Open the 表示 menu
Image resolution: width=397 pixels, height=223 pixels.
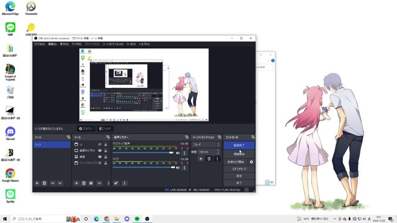pyautogui.click(x=65, y=44)
